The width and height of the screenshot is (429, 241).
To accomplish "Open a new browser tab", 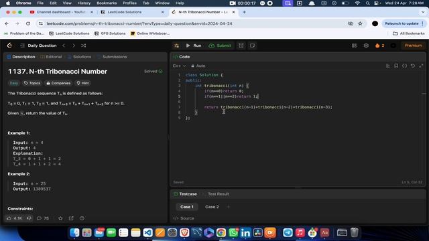I will [x=244, y=12].
